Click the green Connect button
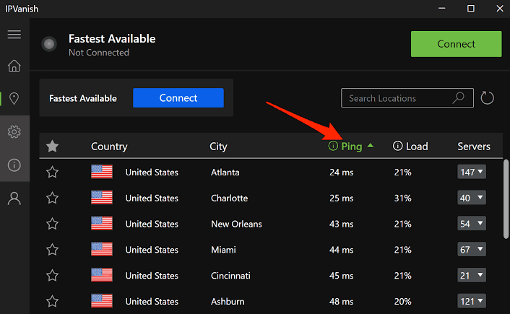 point(456,44)
